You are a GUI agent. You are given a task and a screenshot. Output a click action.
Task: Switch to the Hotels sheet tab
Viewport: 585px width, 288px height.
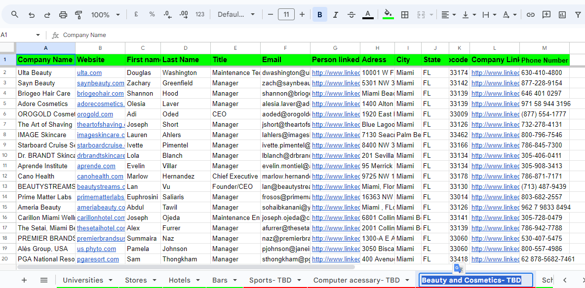tap(180, 280)
